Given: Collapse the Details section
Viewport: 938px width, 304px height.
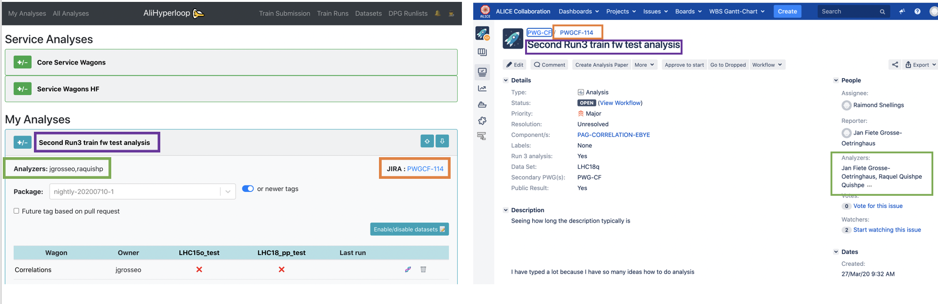Looking at the screenshot, I should (x=506, y=80).
